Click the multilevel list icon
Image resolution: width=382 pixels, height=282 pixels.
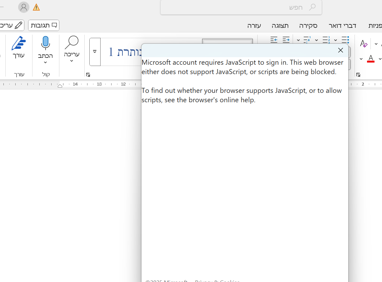(x=307, y=40)
